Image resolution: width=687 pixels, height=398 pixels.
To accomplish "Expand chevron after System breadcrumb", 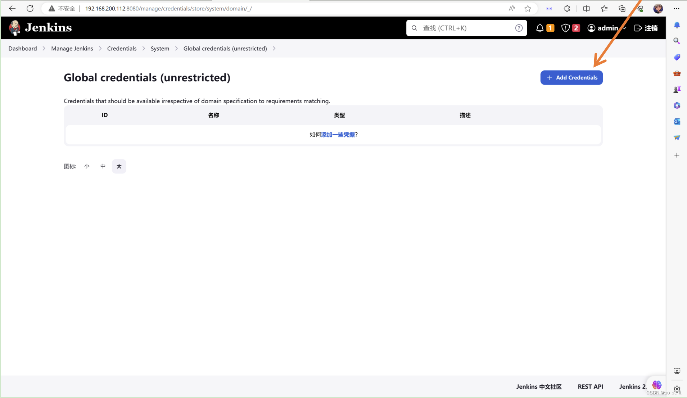I will [x=176, y=49].
